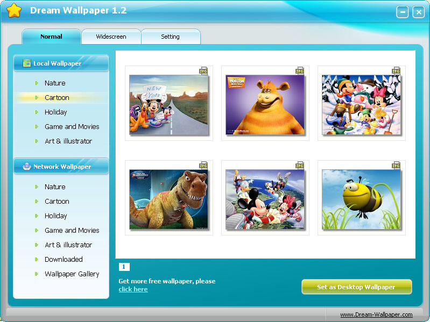Click Set as Desktop Wallpaper button
The height and width of the screenshot is (322, 430).
356,287
